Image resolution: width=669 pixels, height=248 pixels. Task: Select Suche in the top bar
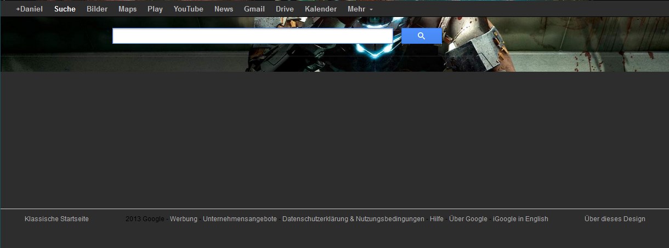tap(65, 9)
